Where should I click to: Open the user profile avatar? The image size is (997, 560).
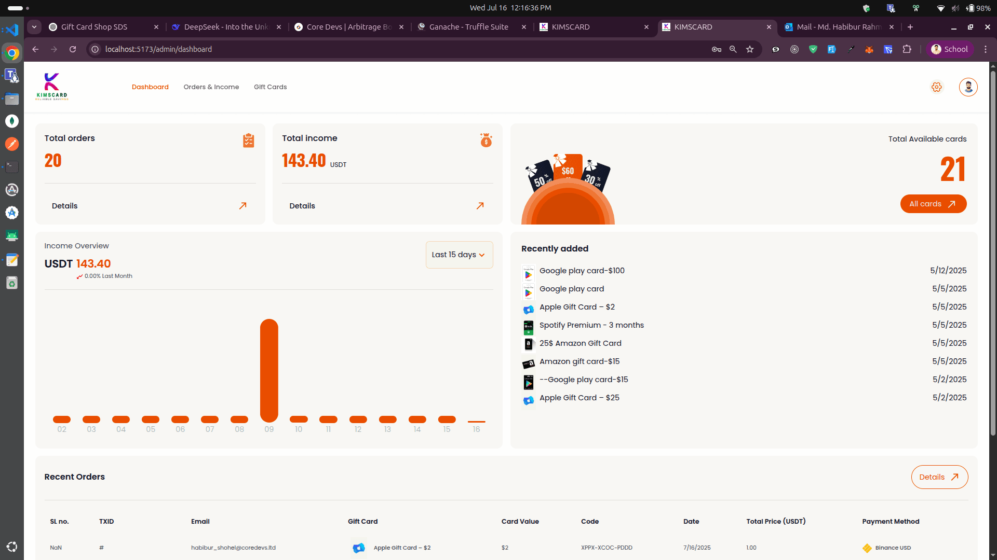[968, 87]
